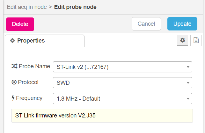Open the Frequency dropdown showing 1.8 MHz
Screen dimensions: 205x133
pyautogui.click(x=122, y=99)
